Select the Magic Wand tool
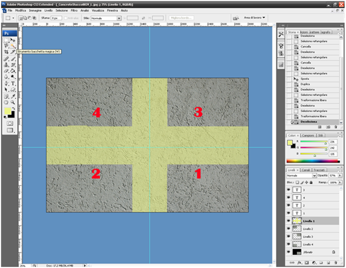Screen dimensions: 346x268 (x=12, y=45)
